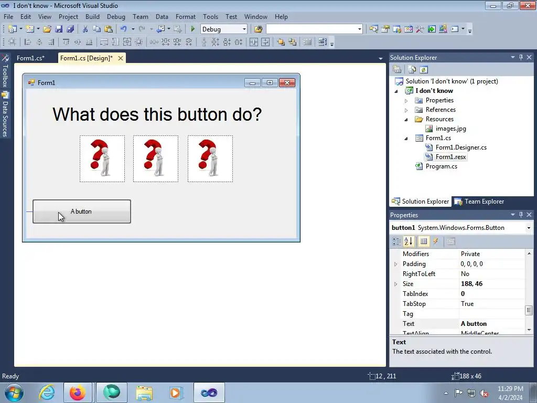Click the Align to Grid layout icon
This screenshot has width=537, height=403.
pos(13,42)
